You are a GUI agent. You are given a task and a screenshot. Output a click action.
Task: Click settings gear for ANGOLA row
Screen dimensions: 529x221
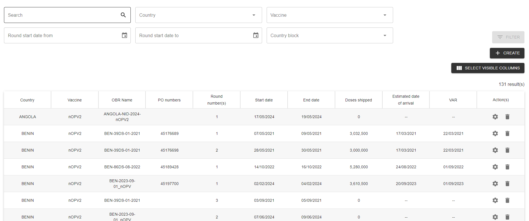click(495, 117)
